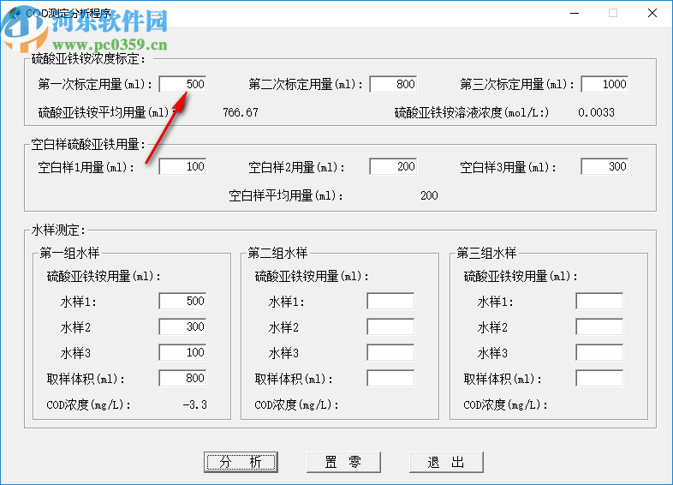Image resolution: width=673 pixels, height=485 pixels.
Task: Select the 空白样2用量 input field
Action: (393, 167)
